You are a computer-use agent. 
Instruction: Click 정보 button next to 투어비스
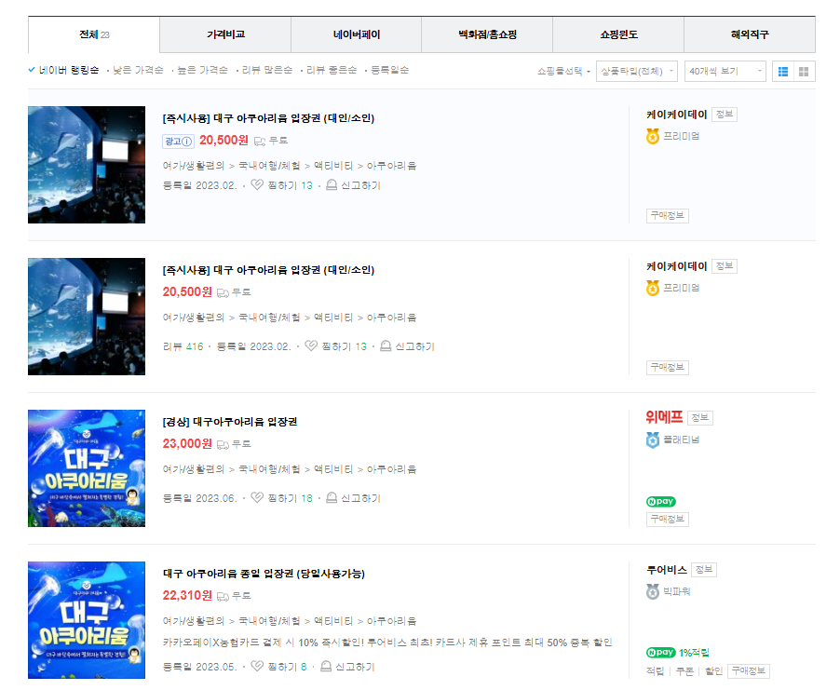pos(704,570)
